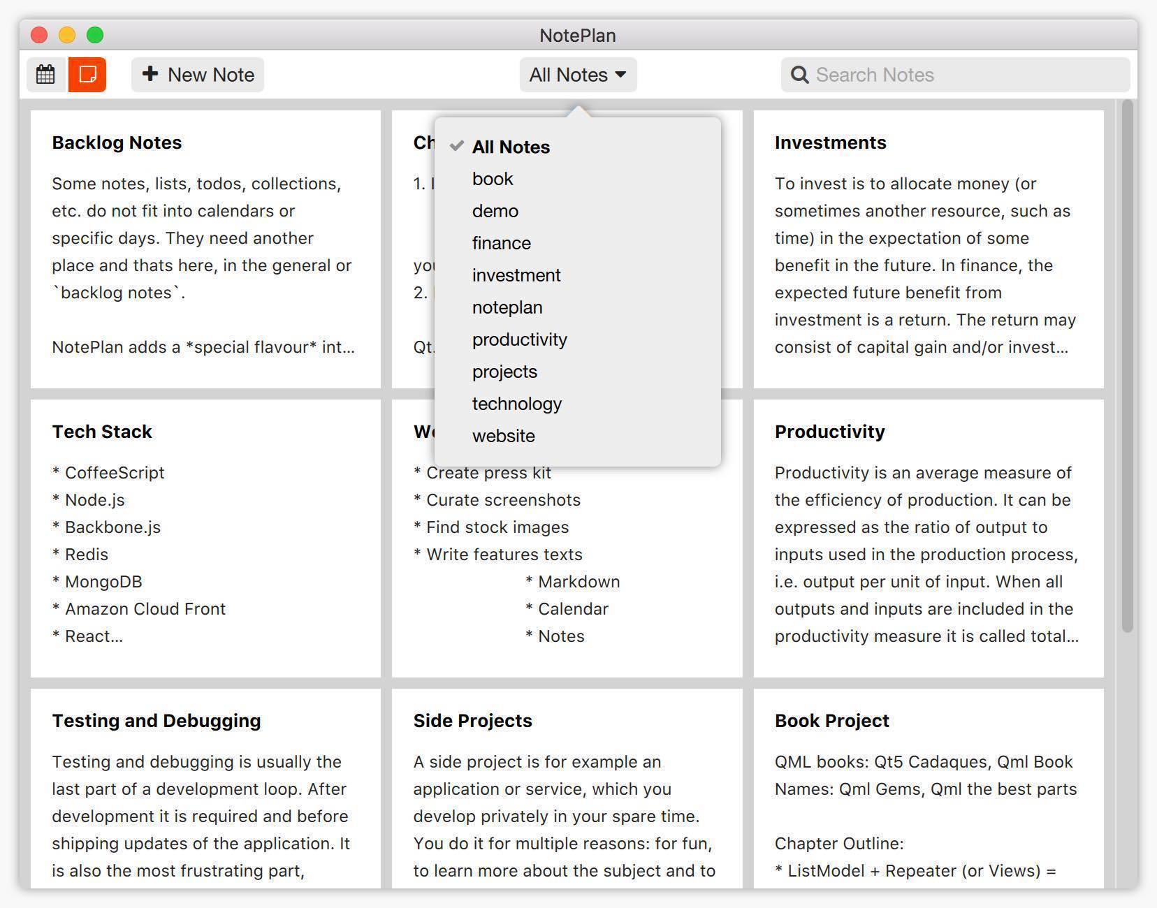Close the NotePlan window with red button
Screen dimensions: 1157x908
39,35
